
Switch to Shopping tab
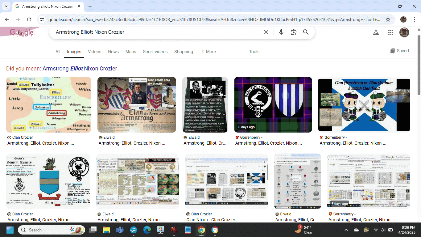[x=184, y=52]
